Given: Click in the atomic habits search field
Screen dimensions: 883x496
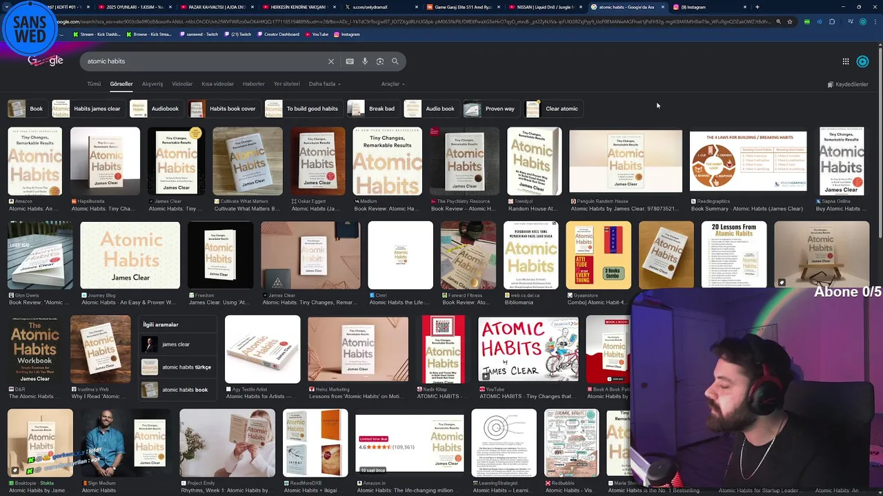Looking at the screenshot, I should pos(204,61).
